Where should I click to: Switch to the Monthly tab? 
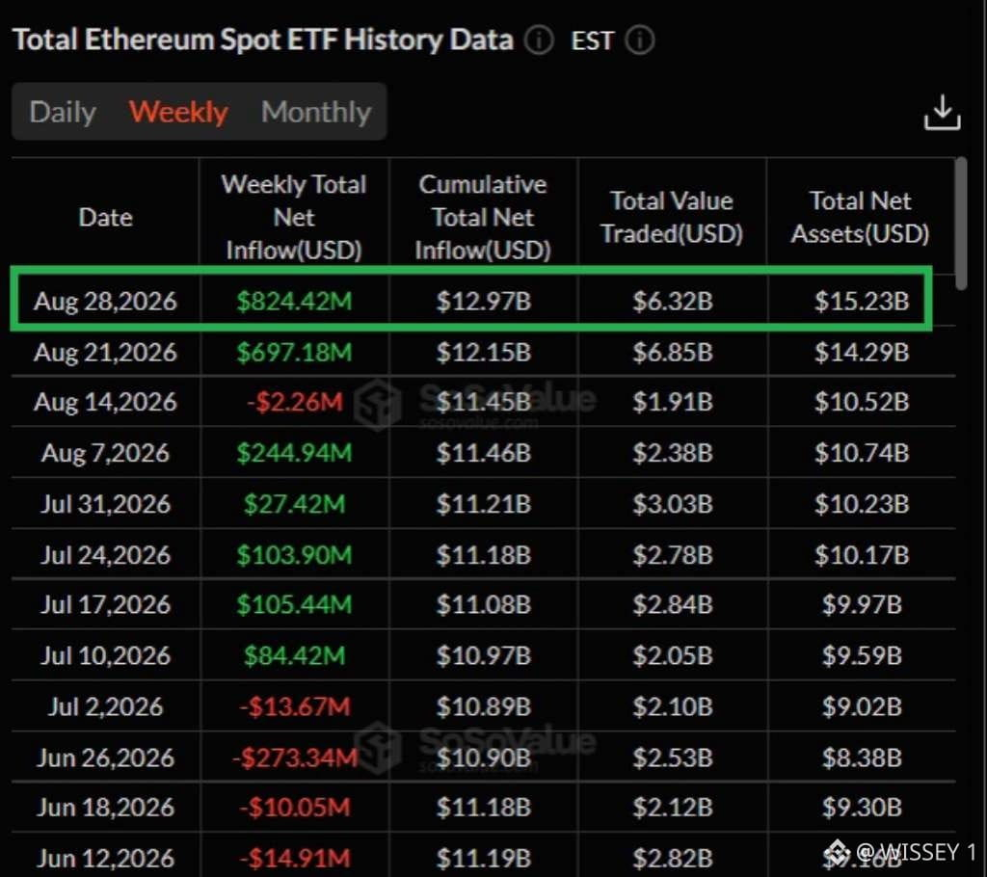(x=316, y=112)
